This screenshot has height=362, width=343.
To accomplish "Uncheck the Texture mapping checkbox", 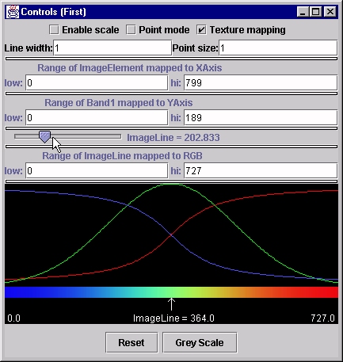I will (x=201, y=30).
